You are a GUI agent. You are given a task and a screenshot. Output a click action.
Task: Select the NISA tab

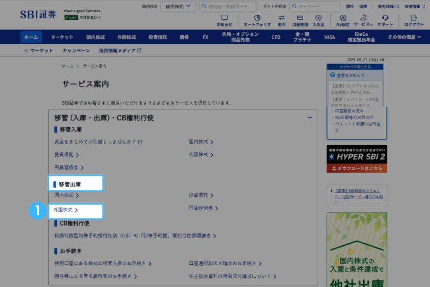[329, 37]
